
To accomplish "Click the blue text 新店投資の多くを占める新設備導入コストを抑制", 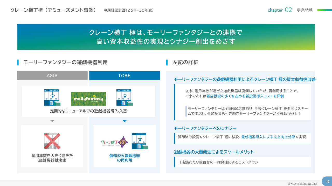I will click(x=245, y=96).
